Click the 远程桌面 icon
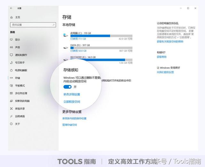 pos(12,116)
